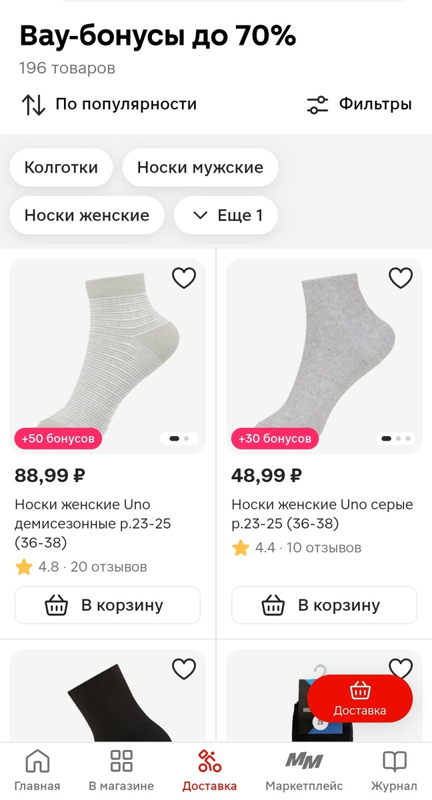Favorite the striped Uno socks
The height and width of the screenshot is (800, 432).
[x=184, y=278]
